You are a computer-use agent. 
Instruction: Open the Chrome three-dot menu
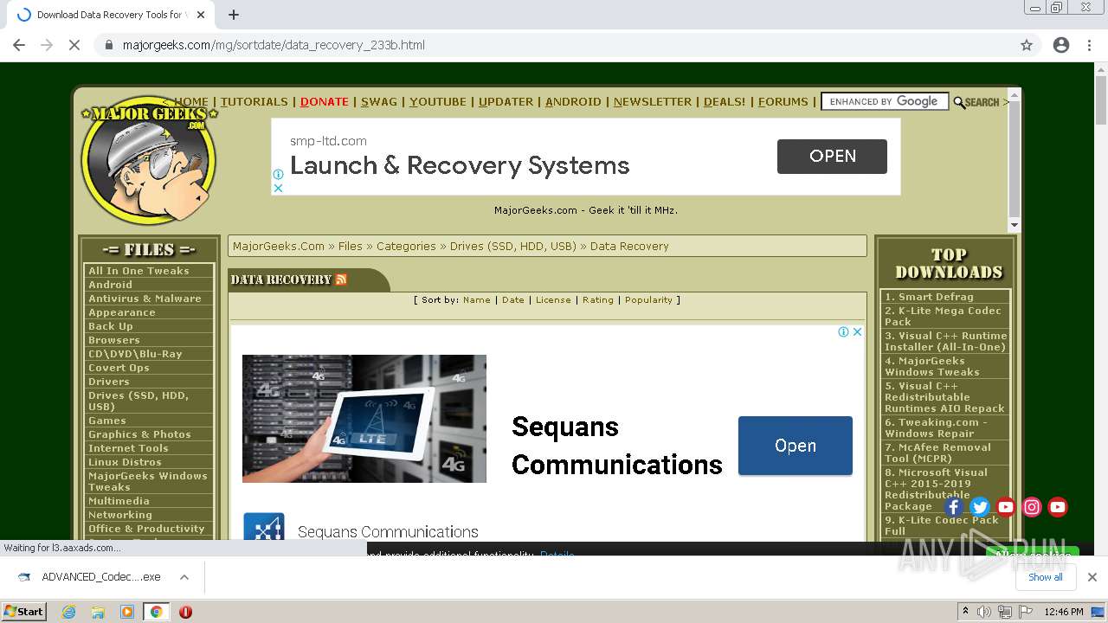pos(1090,45)
